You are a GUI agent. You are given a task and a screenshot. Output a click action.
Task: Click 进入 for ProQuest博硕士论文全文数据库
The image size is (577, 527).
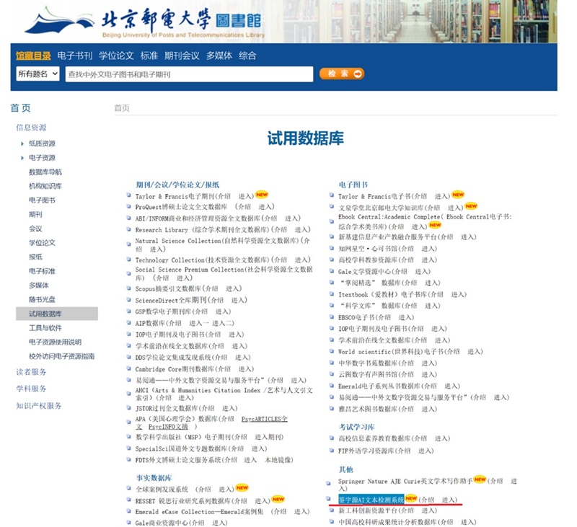click(265, 207)
